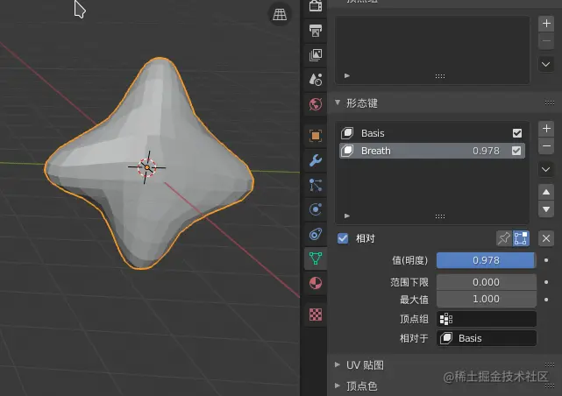Open the Material properties tab
Image resolution: width=562 pixels, height=396 pixels.
coord(316,283)
